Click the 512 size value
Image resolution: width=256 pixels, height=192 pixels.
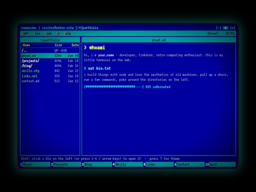pyautogui.click(x=57, y=81)
